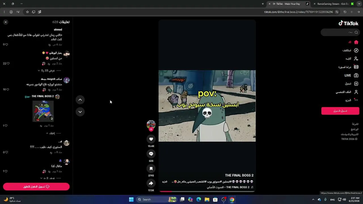Open the TikTok home (لك) feed icon

356,42
